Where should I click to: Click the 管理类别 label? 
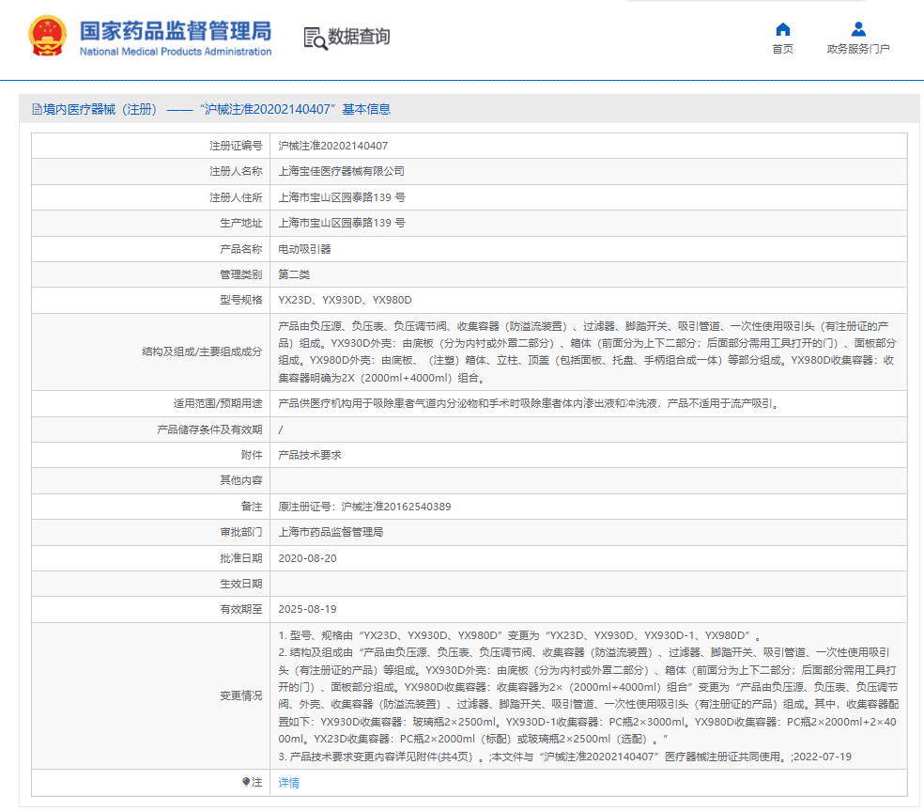pos(241,274)
